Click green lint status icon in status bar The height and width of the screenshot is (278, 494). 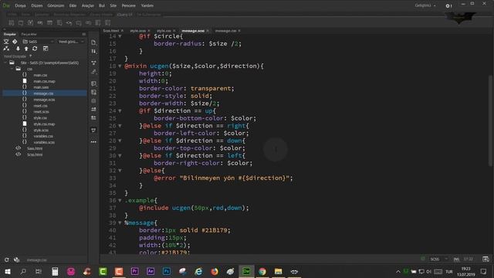pyautogui.click(x=423, y=259)
